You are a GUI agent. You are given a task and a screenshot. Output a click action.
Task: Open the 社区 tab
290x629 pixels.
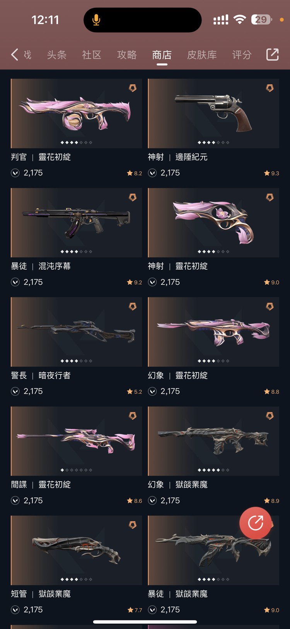(x=92, y=55)
